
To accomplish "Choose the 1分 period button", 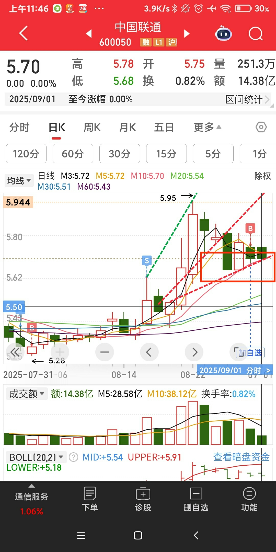I will point(258,154).
